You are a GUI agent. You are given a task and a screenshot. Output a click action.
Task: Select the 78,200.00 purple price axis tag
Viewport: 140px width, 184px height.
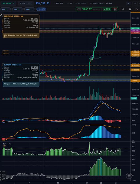pyautogui.click(x=135, y=30)
